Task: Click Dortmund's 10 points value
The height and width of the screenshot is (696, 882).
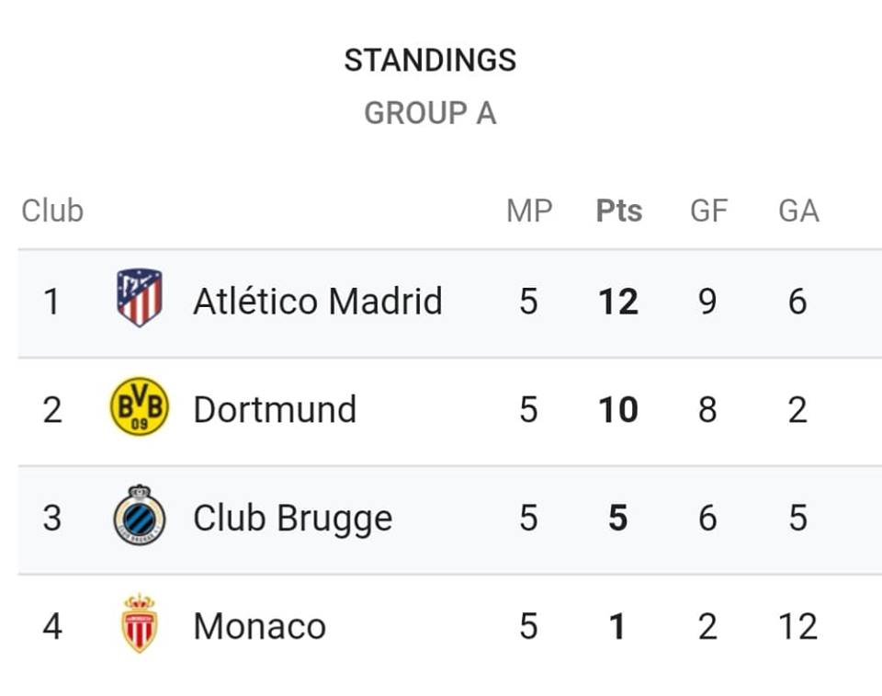Action: click(618, 409)
